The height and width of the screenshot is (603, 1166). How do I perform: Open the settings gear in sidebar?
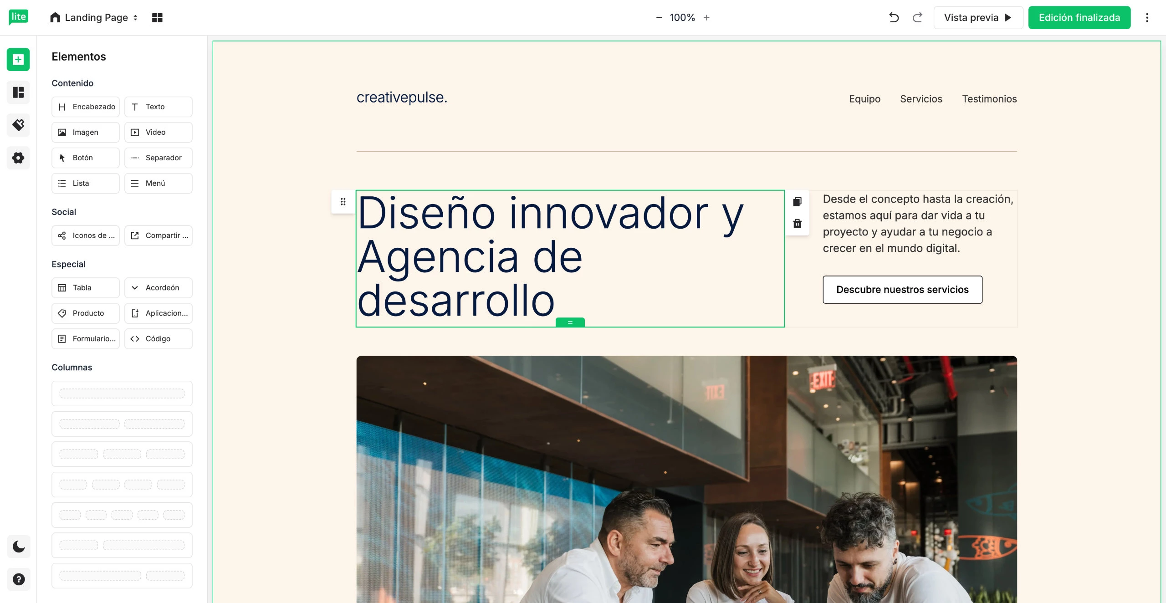(x=18, y=158)
